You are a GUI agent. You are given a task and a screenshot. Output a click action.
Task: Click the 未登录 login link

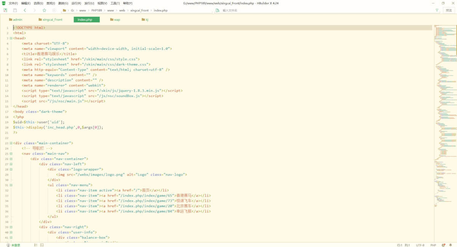coord(15,245)
